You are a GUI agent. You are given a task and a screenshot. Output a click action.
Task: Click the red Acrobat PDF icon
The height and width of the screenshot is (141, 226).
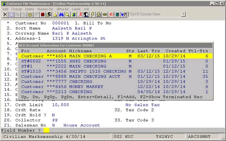80,14
